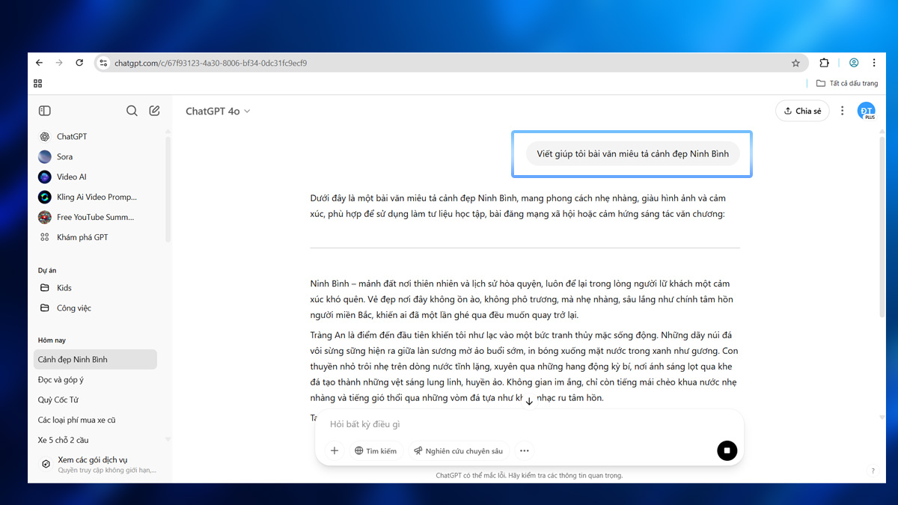Click the plus attach icon in composer
This screenshot has width=898, height=505.
[335, 451]
